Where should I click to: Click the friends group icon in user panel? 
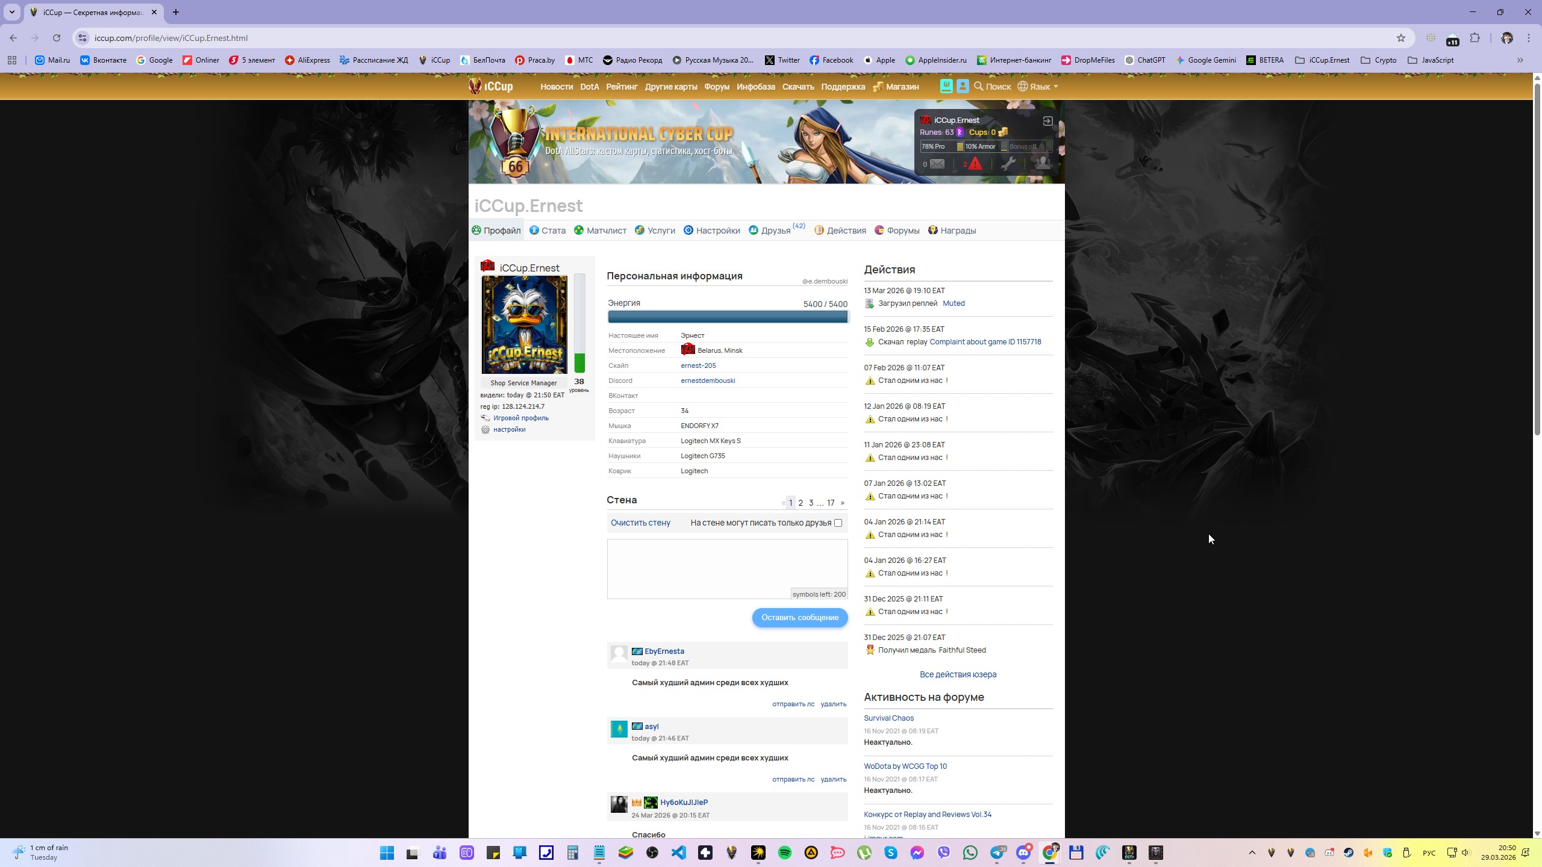pos(1043,164)
